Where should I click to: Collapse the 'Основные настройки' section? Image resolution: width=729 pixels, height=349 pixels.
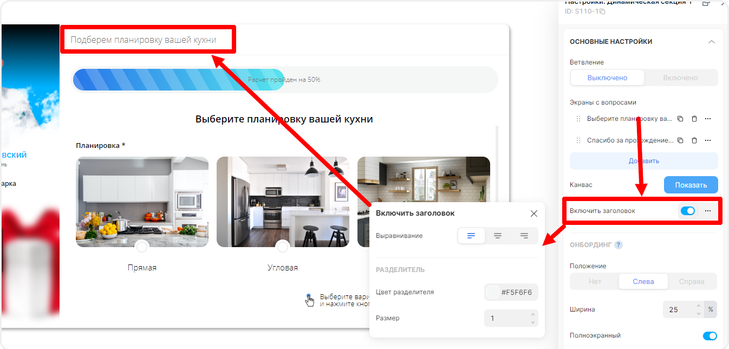[x=712, y=42]
